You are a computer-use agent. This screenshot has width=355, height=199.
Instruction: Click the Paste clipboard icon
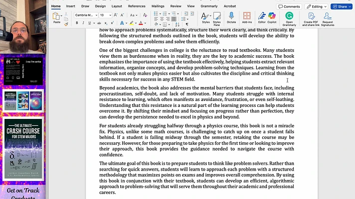(x=56, y=16)
